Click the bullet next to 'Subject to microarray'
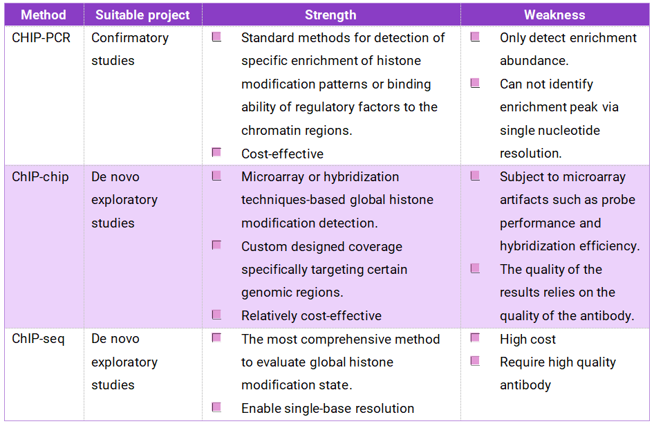 pos(475,176)
